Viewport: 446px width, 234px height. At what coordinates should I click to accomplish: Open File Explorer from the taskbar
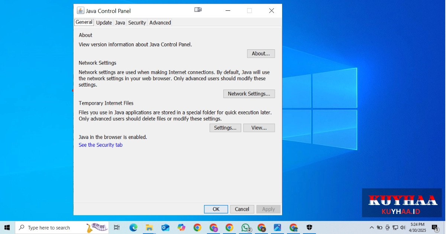coord(149,228)
